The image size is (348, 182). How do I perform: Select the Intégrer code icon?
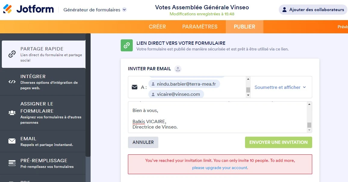click(x=12, y=82)
